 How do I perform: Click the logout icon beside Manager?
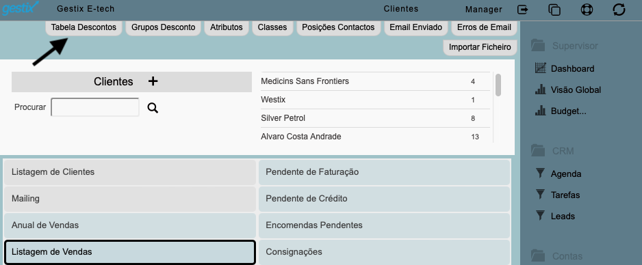pos(522,10)
